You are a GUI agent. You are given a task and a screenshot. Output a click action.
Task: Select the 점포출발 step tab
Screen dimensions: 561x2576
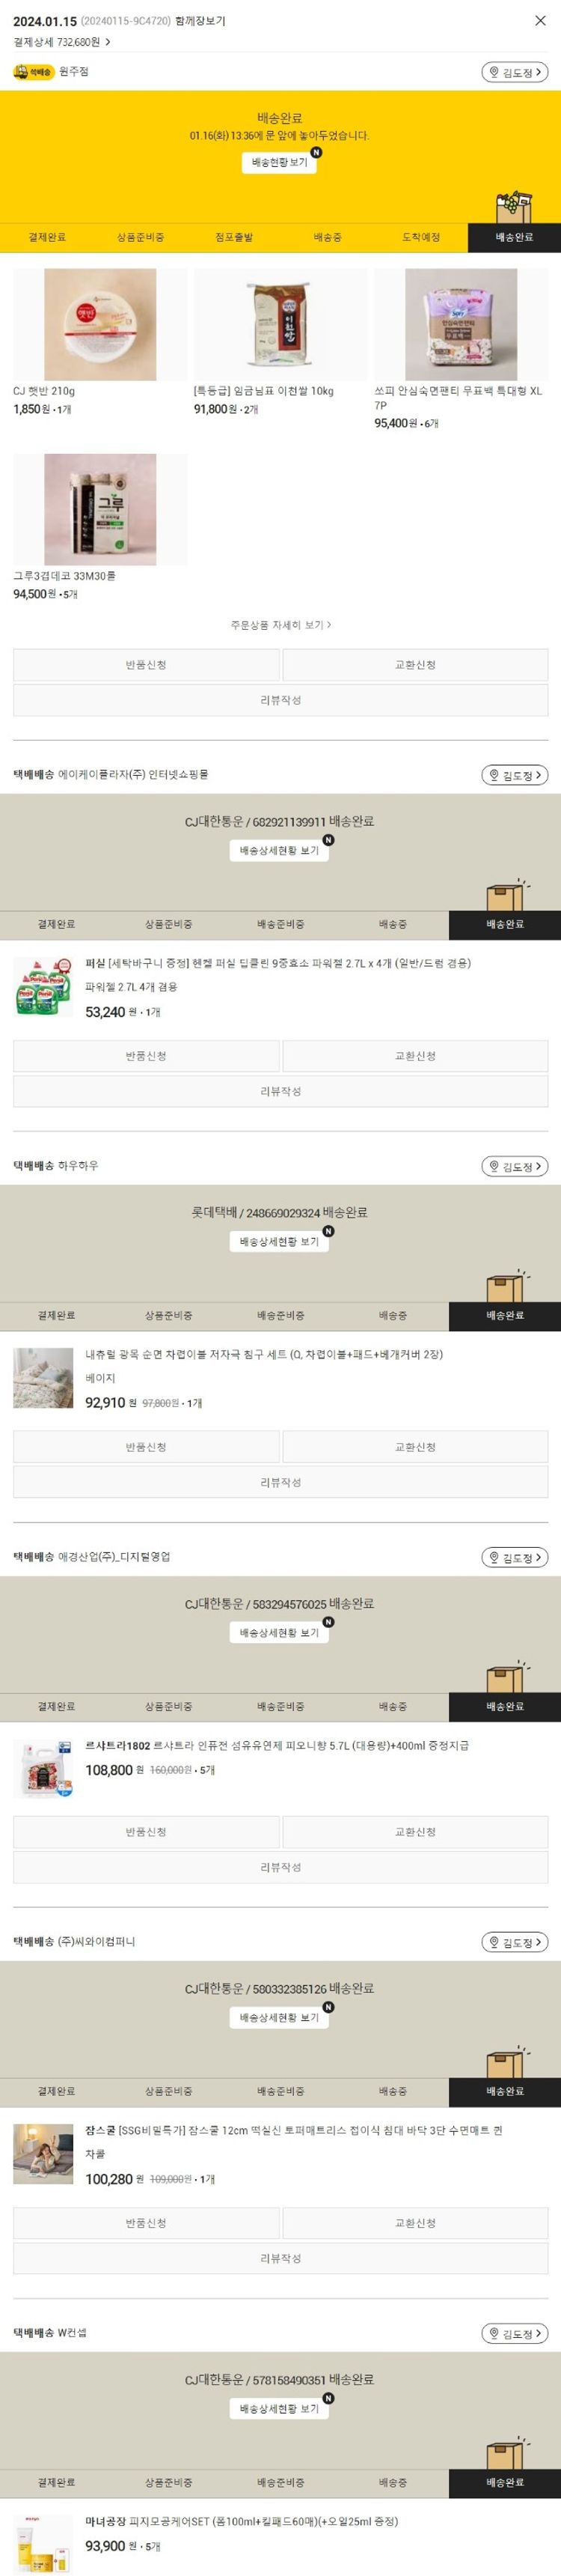pyautogui.click(x=233, y=238)
